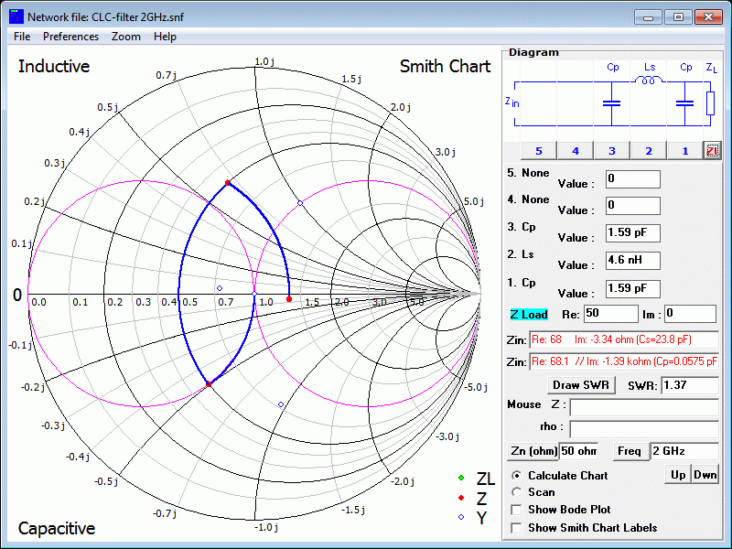Click the blue Y marker at chart center
732x549 pixels.
click(254, 294)
